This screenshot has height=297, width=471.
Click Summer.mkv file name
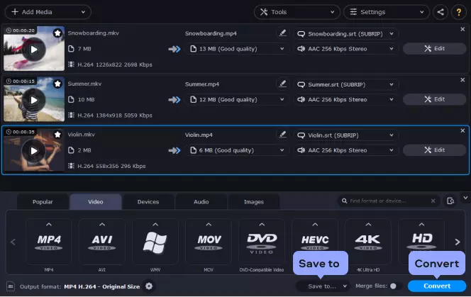click(84, 84)
